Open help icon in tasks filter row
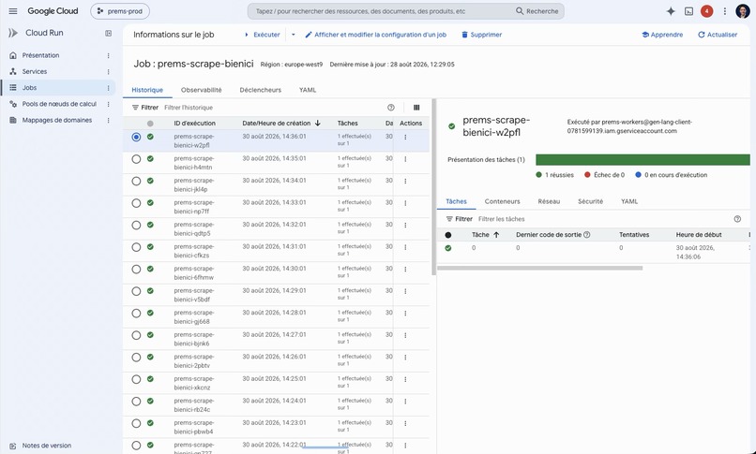 (737, 219)
